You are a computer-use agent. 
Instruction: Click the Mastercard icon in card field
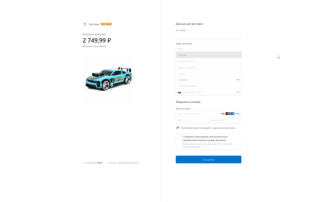tap(228, 114)
